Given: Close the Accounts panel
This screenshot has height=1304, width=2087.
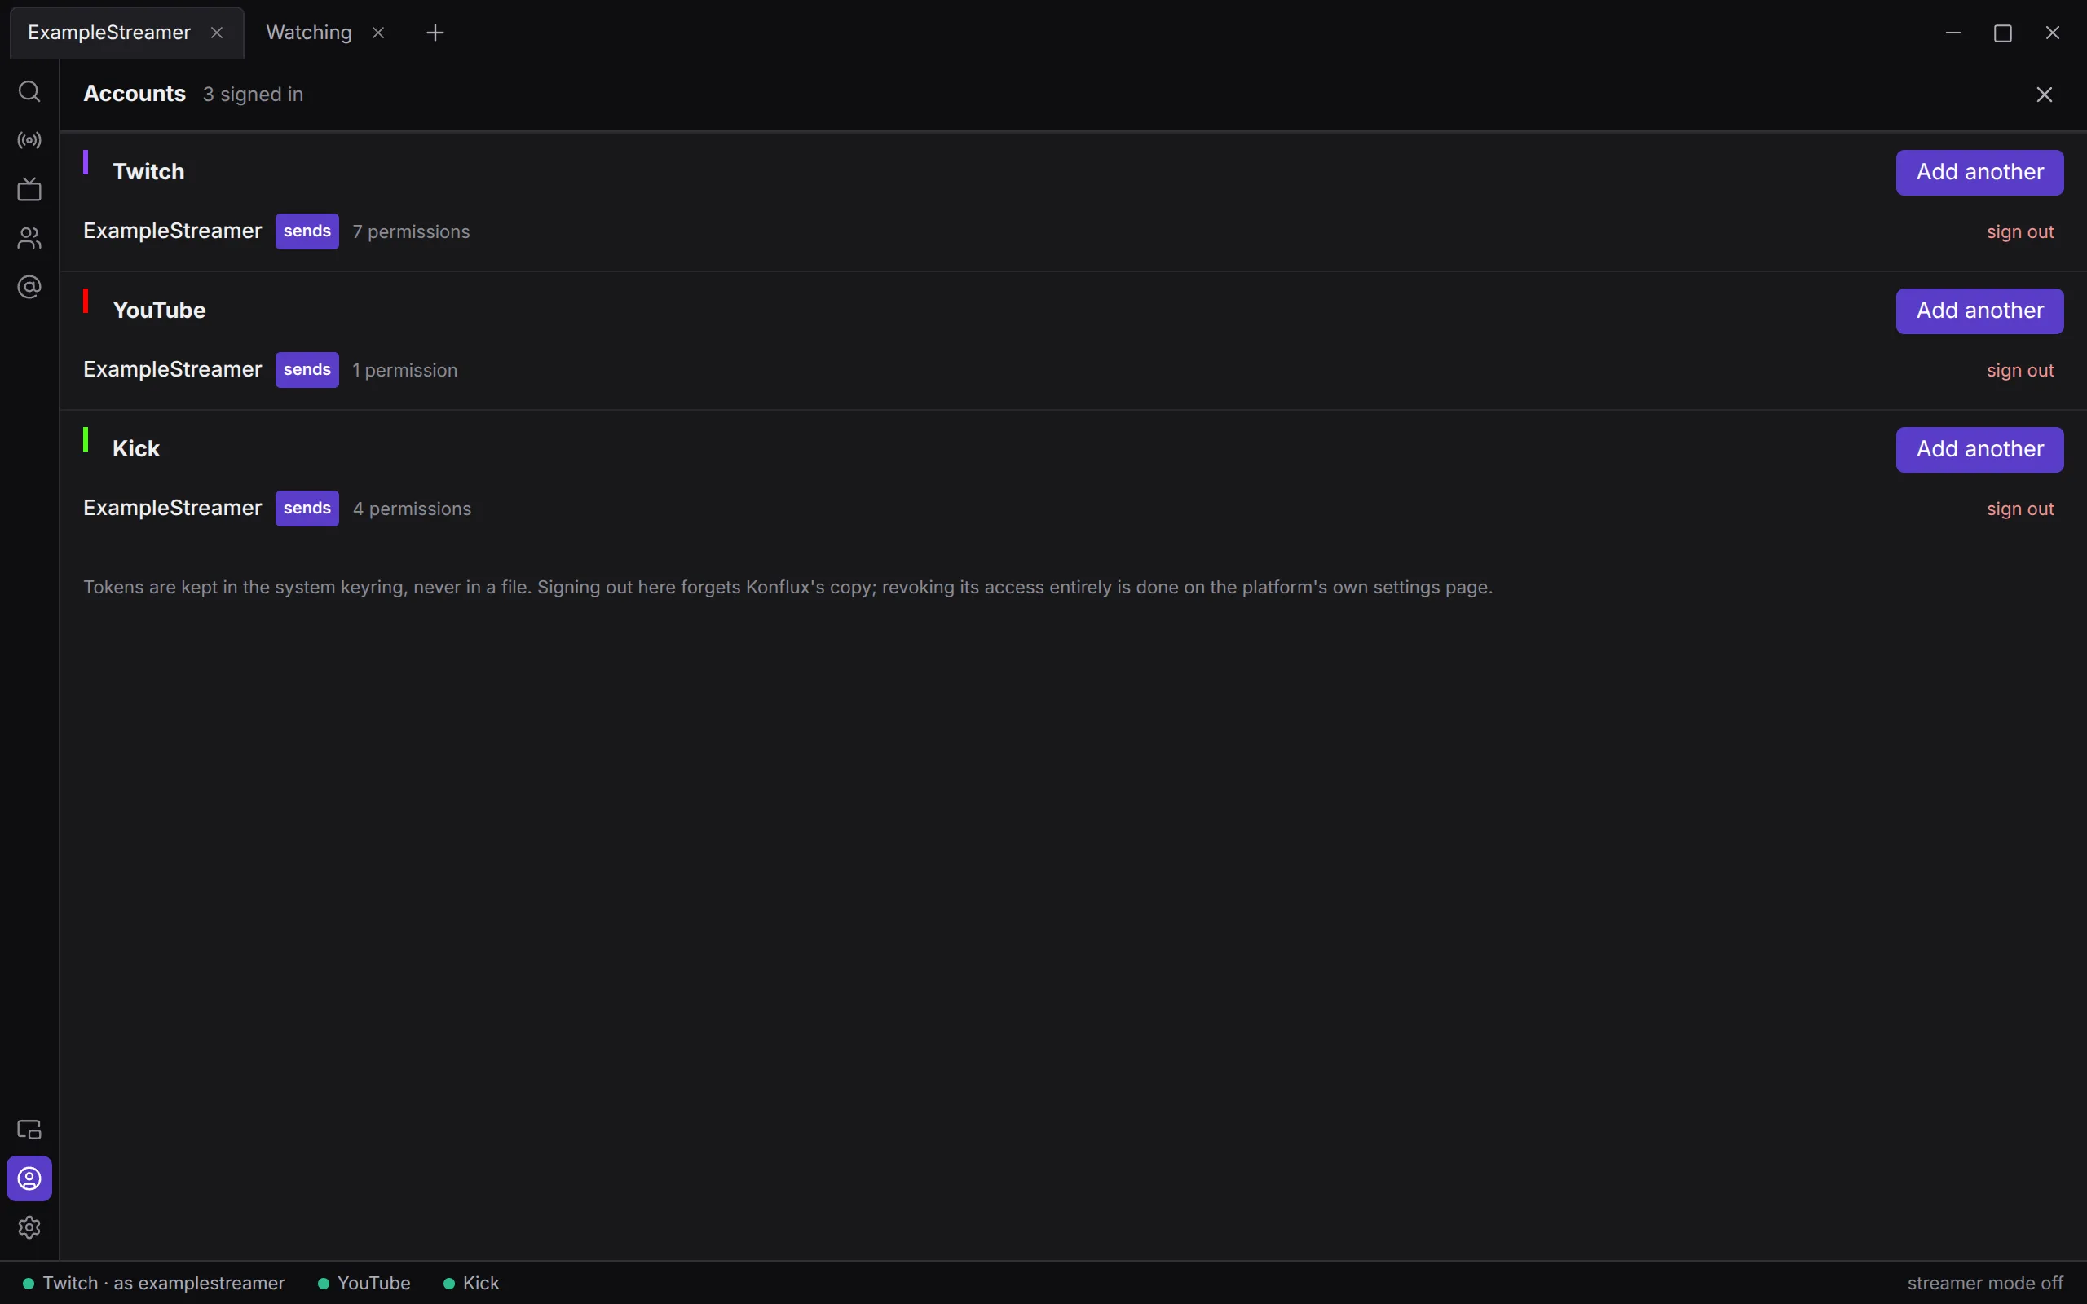Looking at the screenshot, I should click(2044, 95).
